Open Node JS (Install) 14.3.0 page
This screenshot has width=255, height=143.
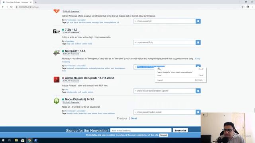(80, 99)
